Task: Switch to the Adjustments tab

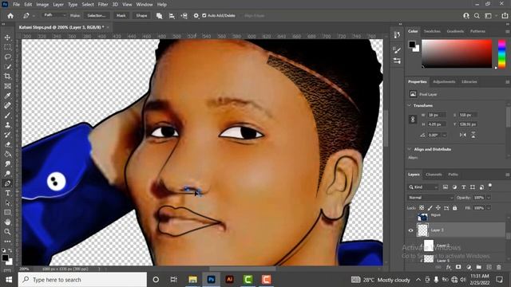Action: 444,81
